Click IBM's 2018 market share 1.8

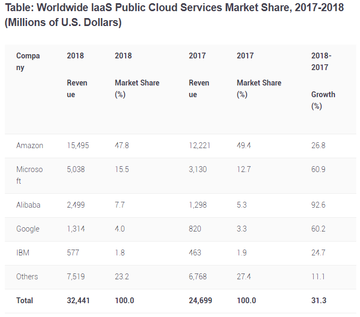click(120, 253)
